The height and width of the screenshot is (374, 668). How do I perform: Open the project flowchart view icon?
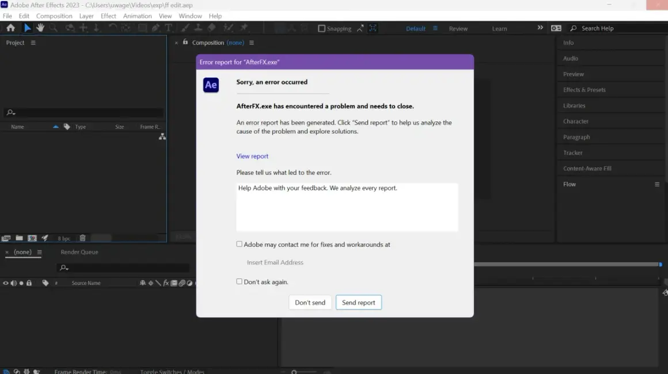[162, 136]
